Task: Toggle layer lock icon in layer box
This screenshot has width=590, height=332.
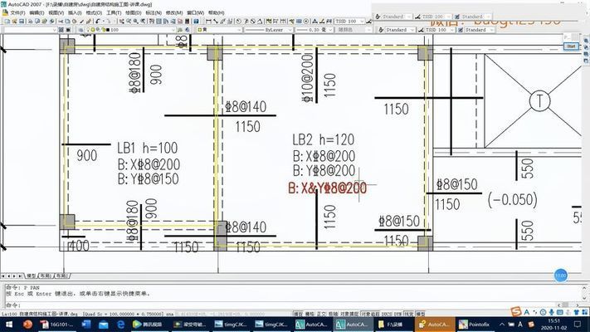Action: (103, 30)
